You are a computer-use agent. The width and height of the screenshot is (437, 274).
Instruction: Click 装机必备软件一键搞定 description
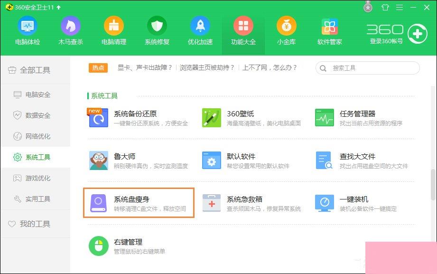click(x=368, y=209)
